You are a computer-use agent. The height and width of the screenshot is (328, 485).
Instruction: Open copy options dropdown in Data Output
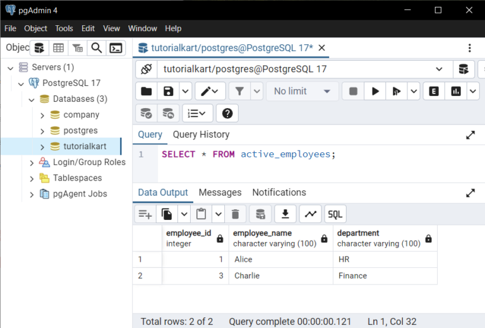pyautogui.click(x=184, y=214)
